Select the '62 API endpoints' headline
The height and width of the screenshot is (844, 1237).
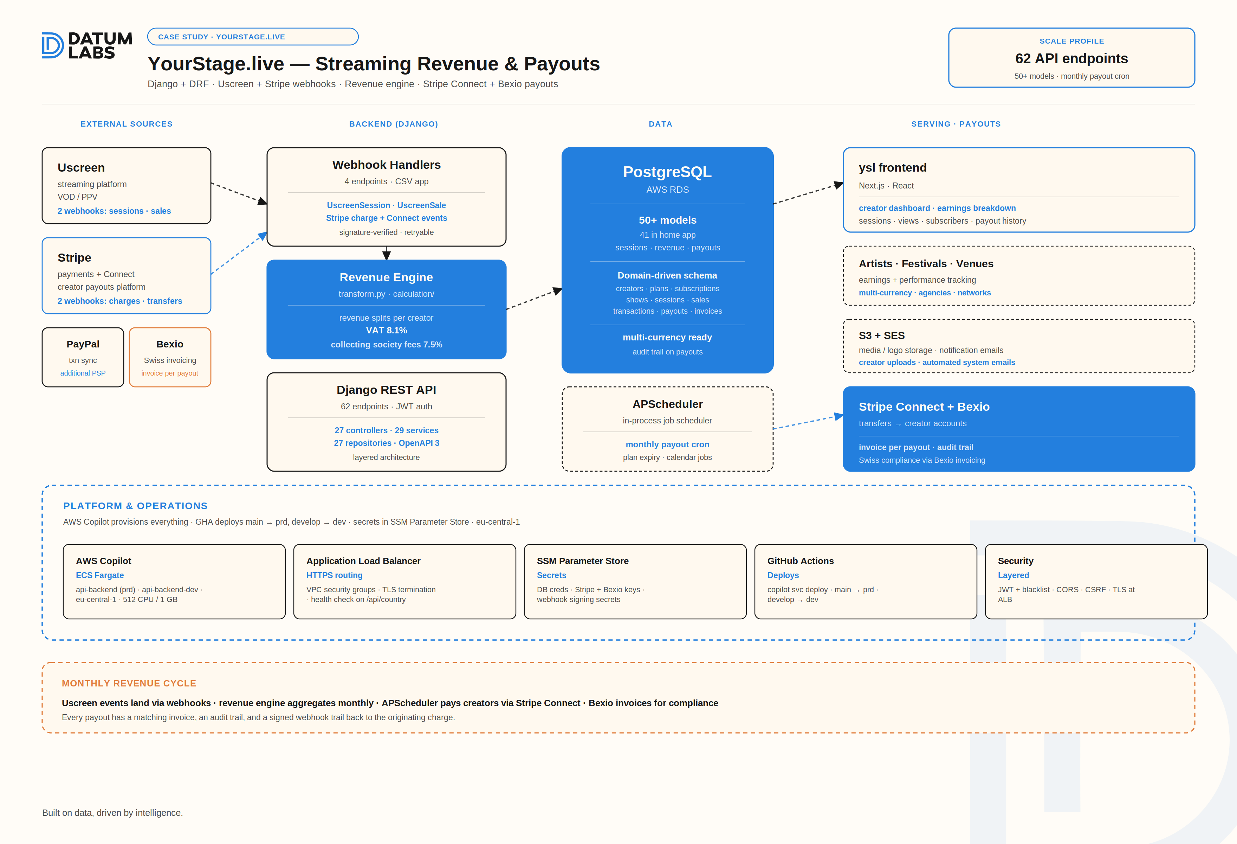click(x=1071, y=59)
